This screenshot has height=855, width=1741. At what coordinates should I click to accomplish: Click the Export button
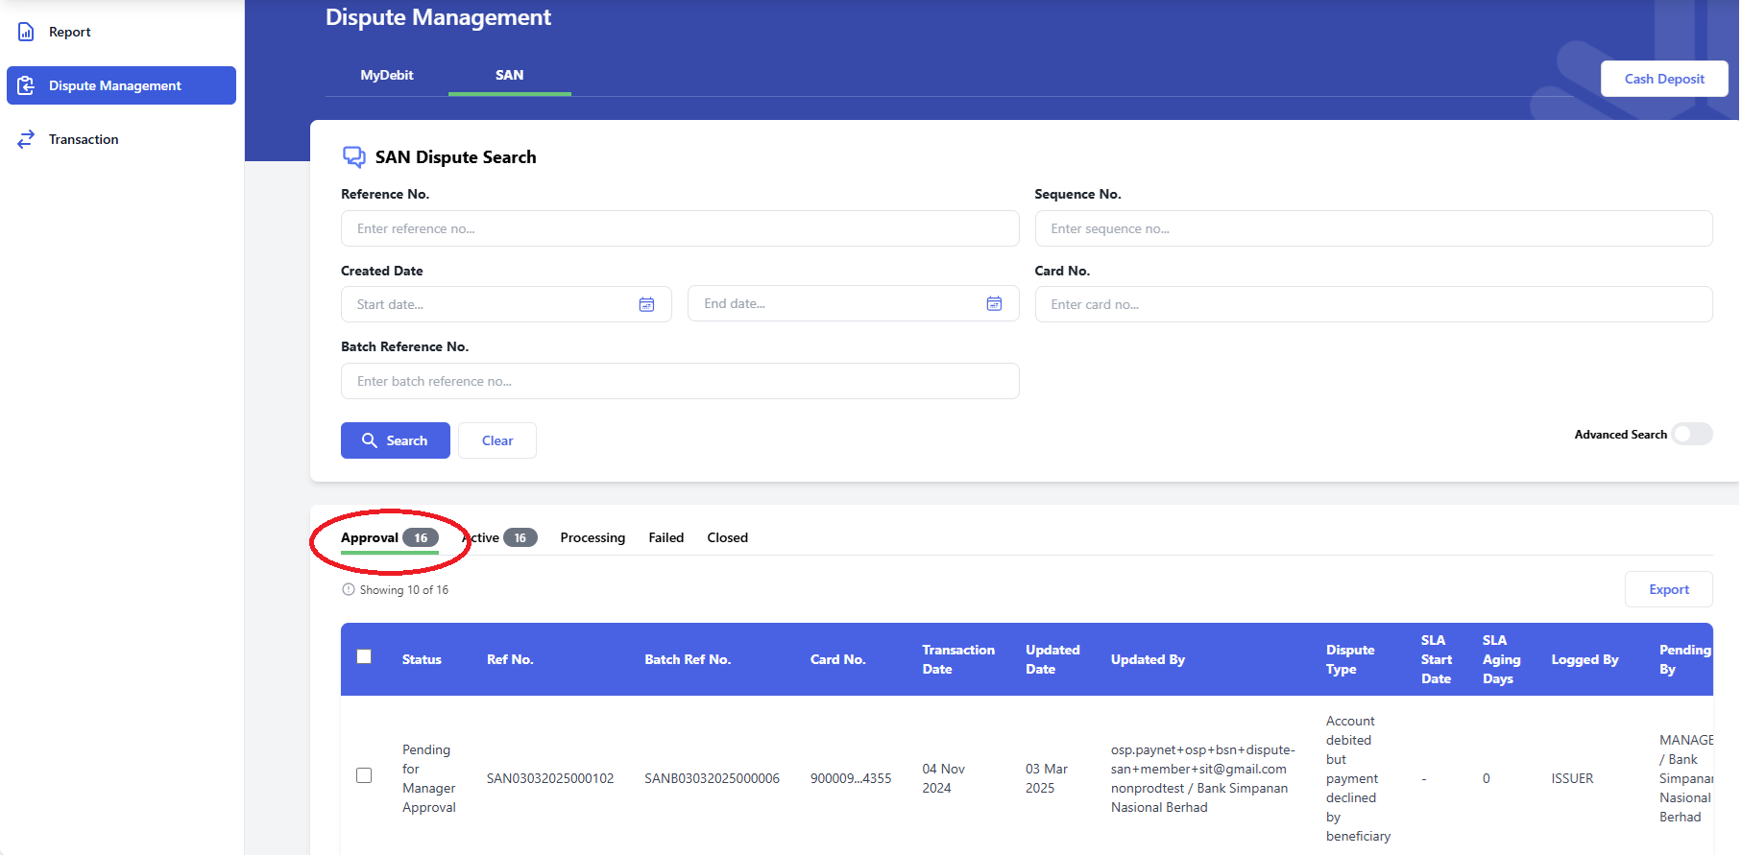click(x=1669, y=589)
